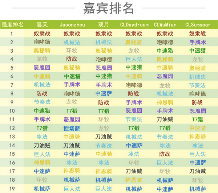218x193 pixels.
Task: Click 巨人法 in 昙天's rank 15 row
Action: pyautogui.click(x=42, y=154)
